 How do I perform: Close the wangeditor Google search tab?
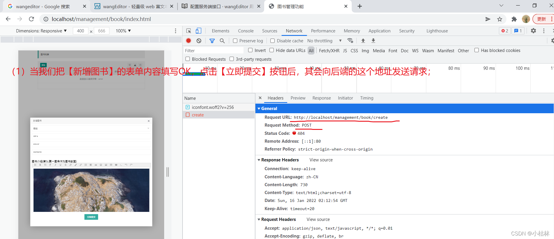[x=85, y=6]
